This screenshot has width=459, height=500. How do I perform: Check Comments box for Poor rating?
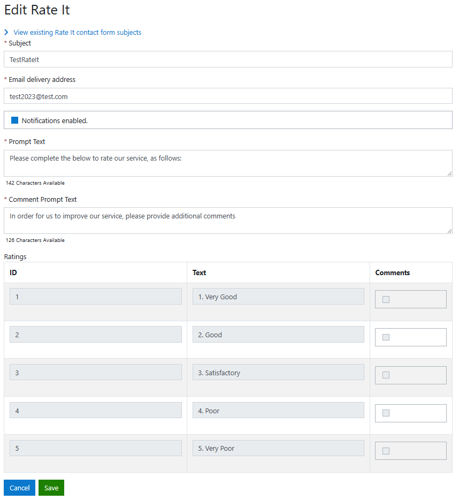(386, 413)
